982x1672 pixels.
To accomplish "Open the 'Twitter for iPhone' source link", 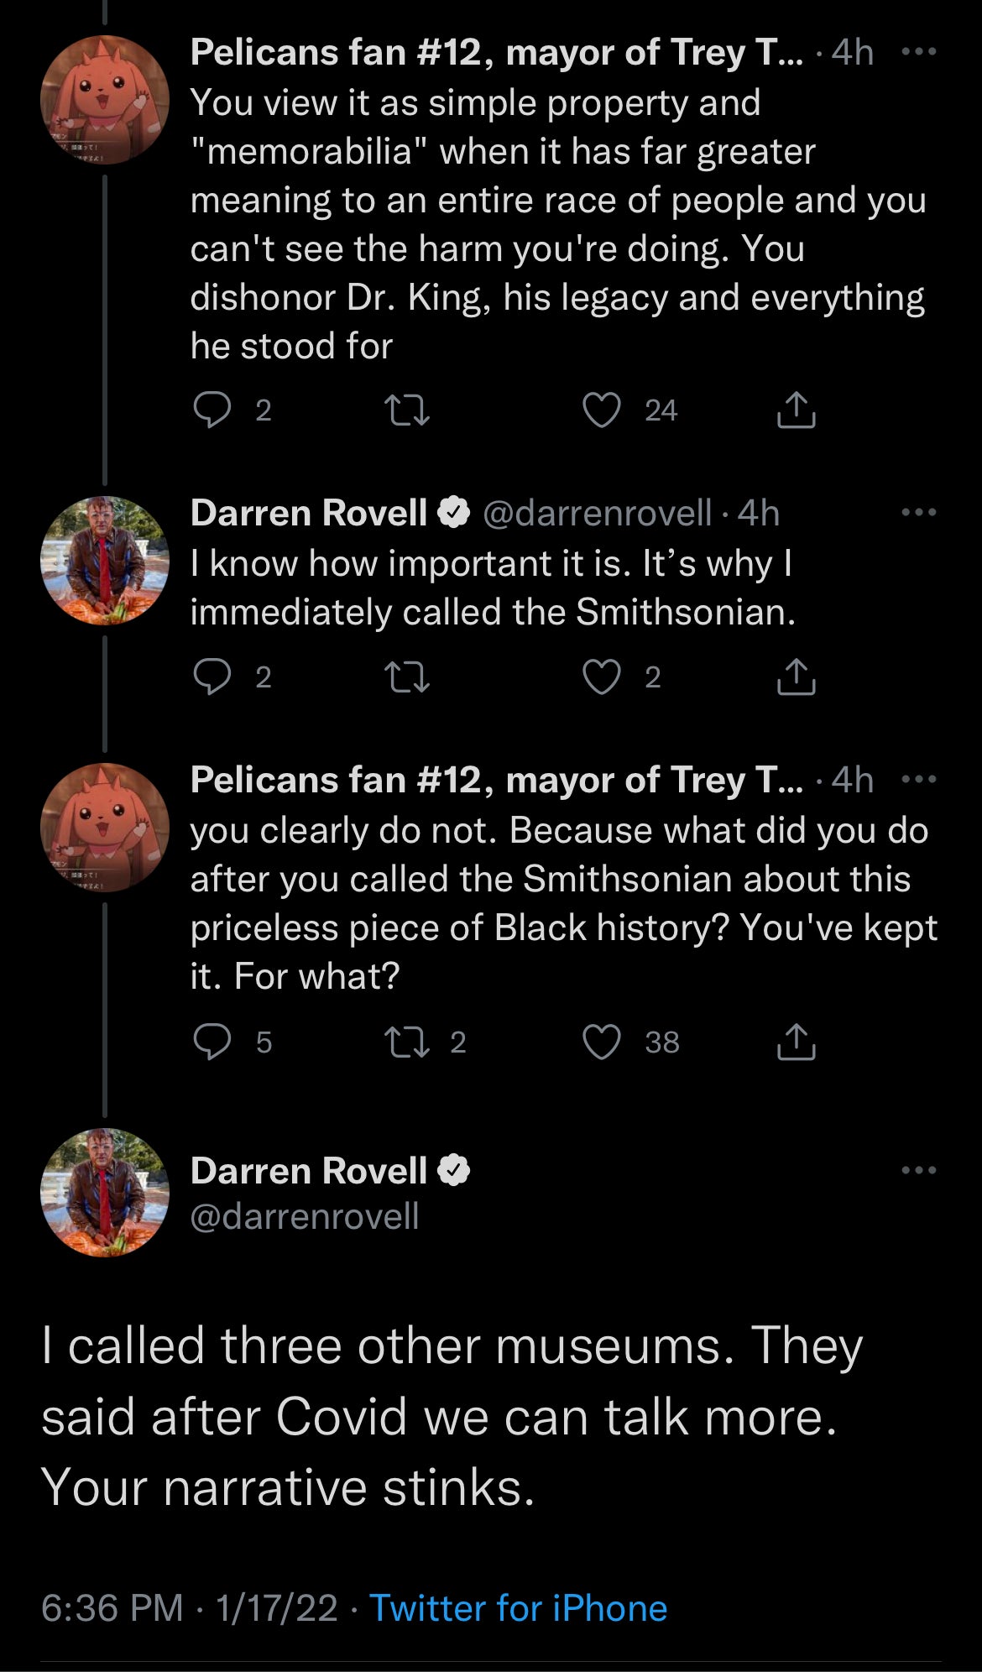I will pos(518,1608).
